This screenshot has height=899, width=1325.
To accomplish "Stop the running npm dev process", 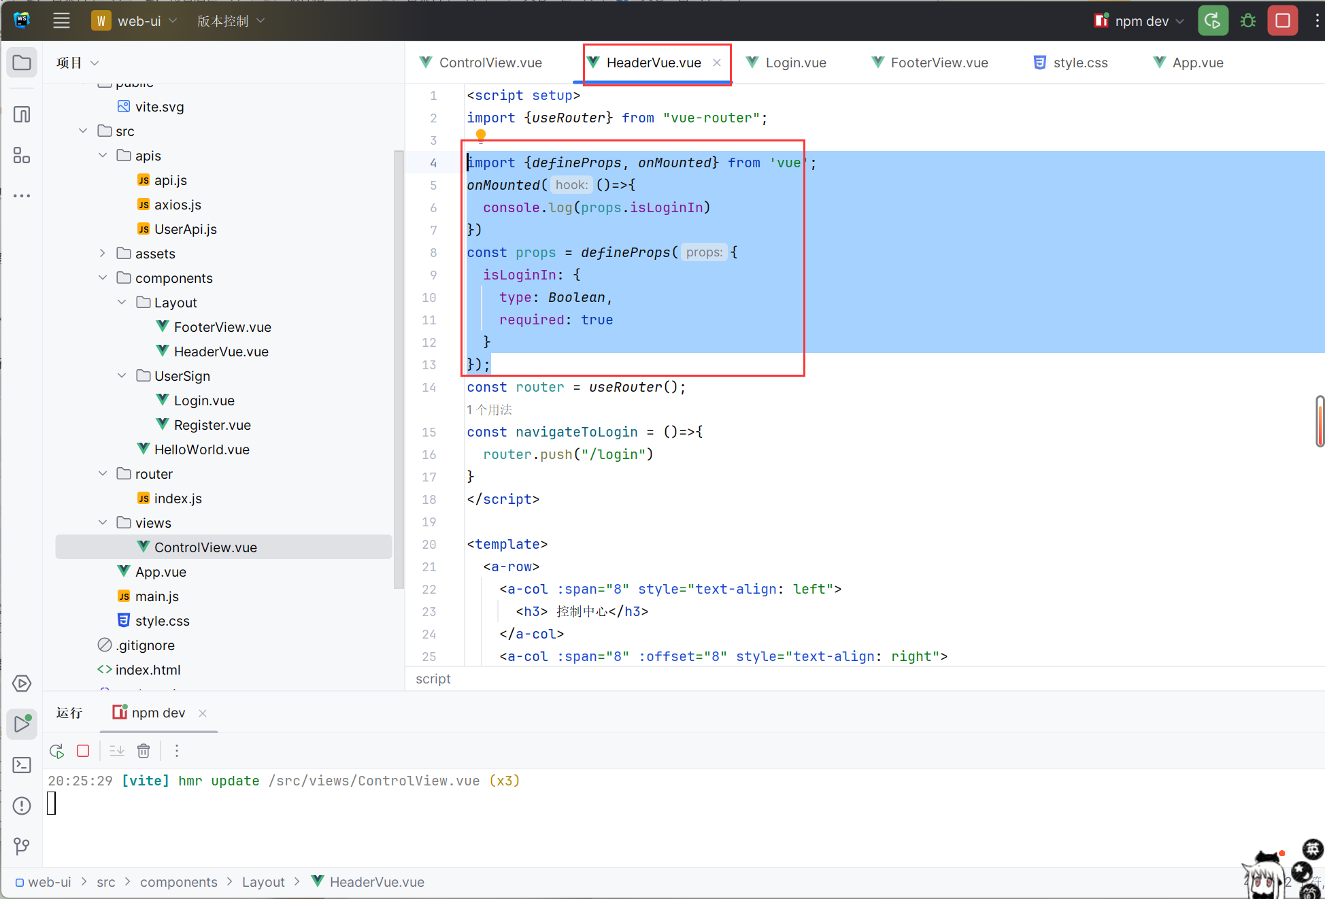I will coord(1283,20).
